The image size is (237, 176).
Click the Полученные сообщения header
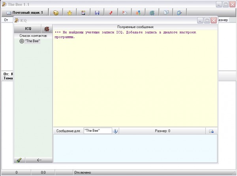(135, 27)
